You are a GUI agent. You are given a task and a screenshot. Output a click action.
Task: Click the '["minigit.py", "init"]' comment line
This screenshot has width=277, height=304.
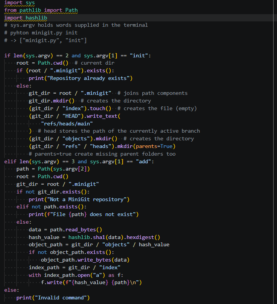46,40
